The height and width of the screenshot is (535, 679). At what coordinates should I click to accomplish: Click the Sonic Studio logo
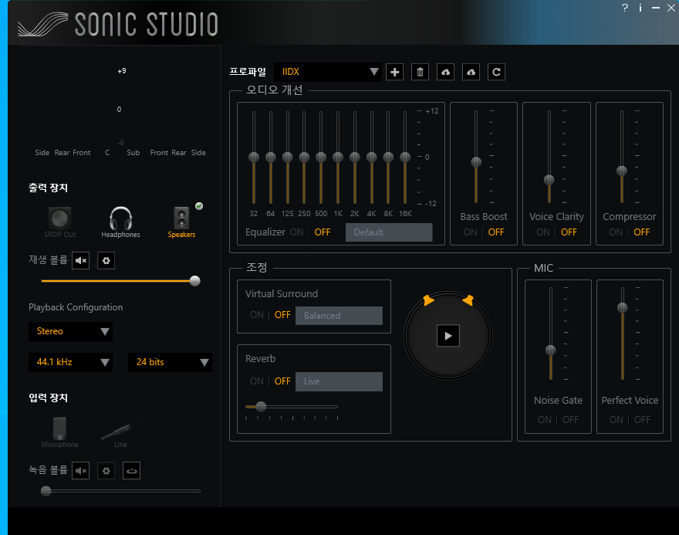(x=118, y=24)
